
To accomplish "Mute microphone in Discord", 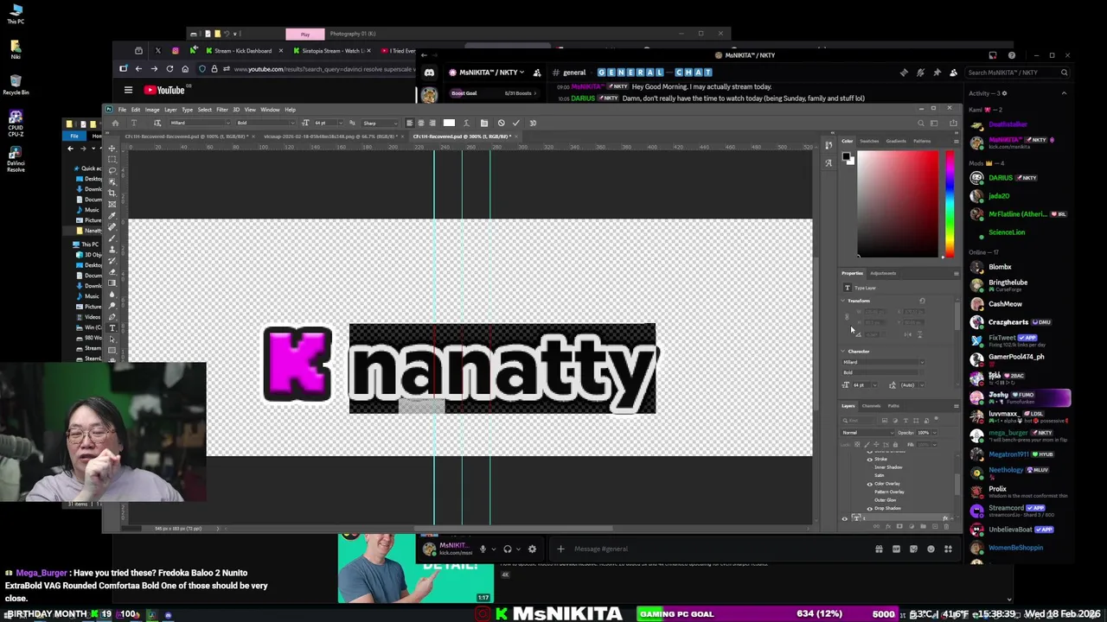I will click(x=483, y=549).
